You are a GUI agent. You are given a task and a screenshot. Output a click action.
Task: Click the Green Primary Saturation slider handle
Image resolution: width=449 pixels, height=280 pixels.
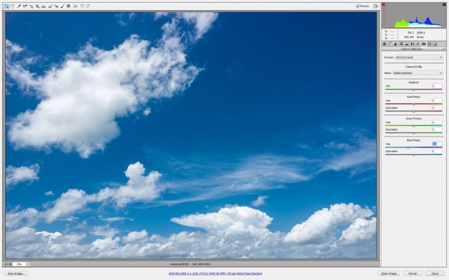414,133
